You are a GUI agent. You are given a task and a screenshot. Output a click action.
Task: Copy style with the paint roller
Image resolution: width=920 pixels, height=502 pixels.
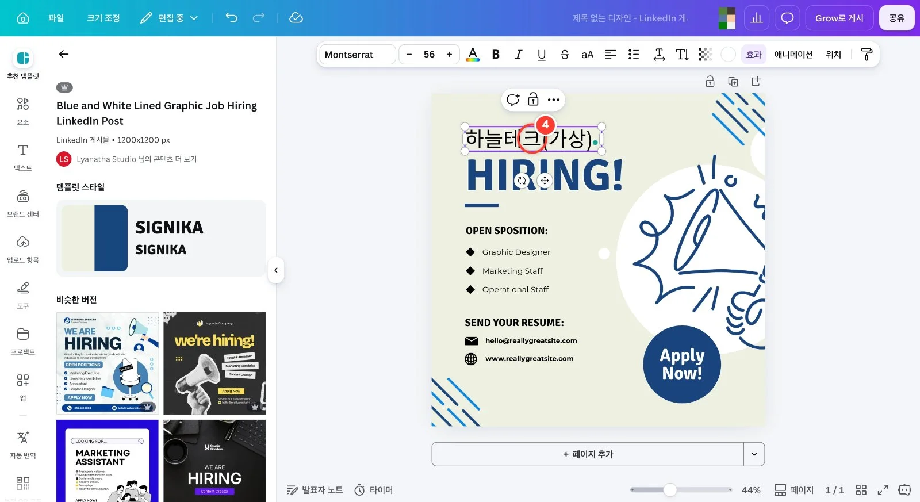pyautogui.click(x=867, y=55)
